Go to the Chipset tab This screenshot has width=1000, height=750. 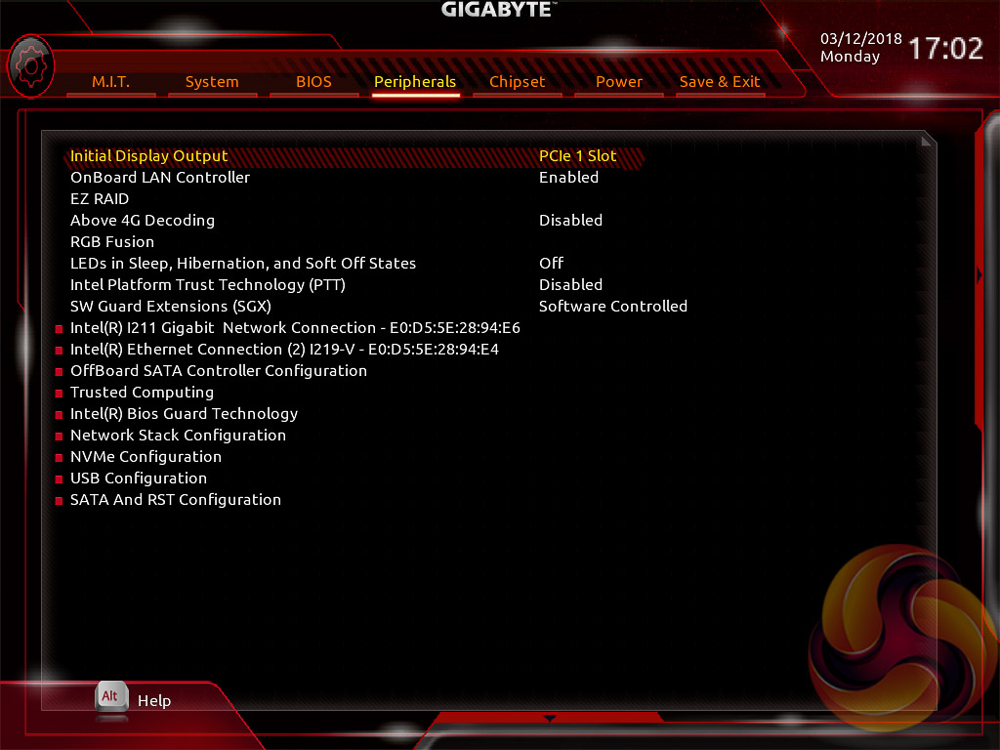coord(518,82)
